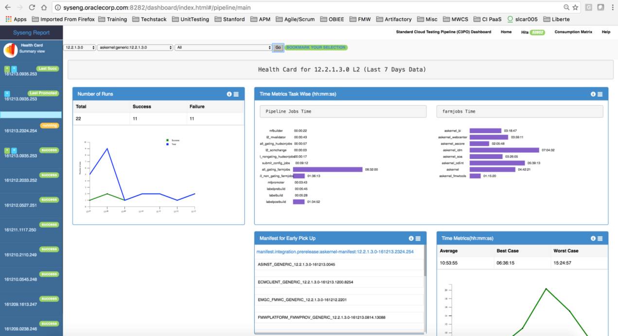Open the Techstack bookmarks folder

click(x=149, y=19)
